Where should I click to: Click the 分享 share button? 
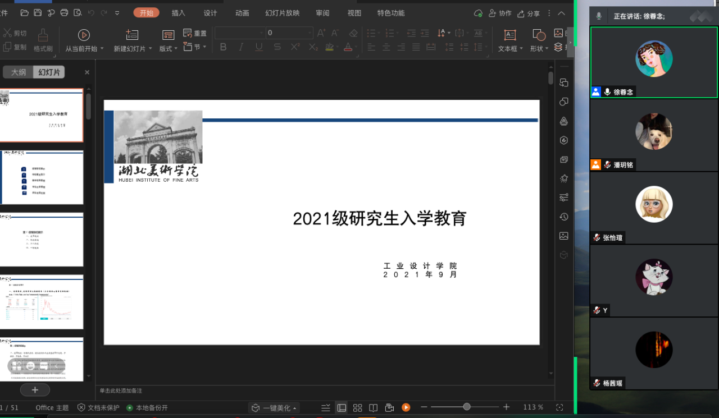529,13
